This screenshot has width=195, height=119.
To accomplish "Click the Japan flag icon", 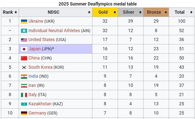I will 24,49.
